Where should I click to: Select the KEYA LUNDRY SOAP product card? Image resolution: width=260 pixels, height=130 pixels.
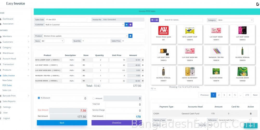click(190, 34)
